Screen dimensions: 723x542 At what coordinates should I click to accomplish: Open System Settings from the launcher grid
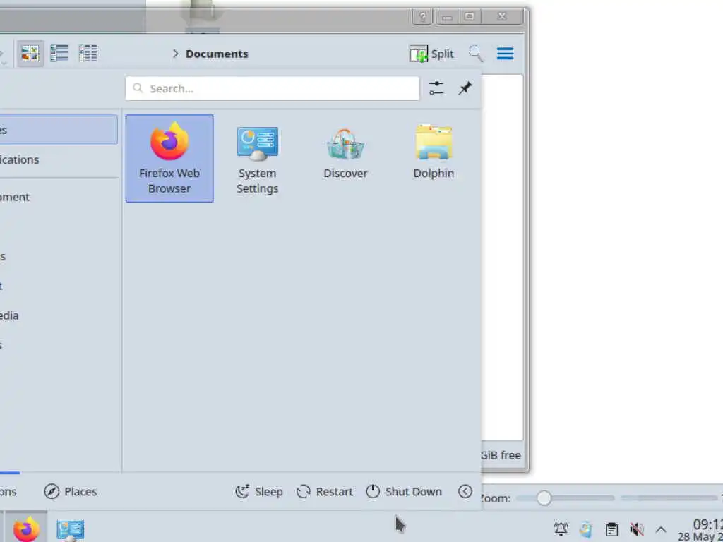pyautogui.click(x=257, y=158)
